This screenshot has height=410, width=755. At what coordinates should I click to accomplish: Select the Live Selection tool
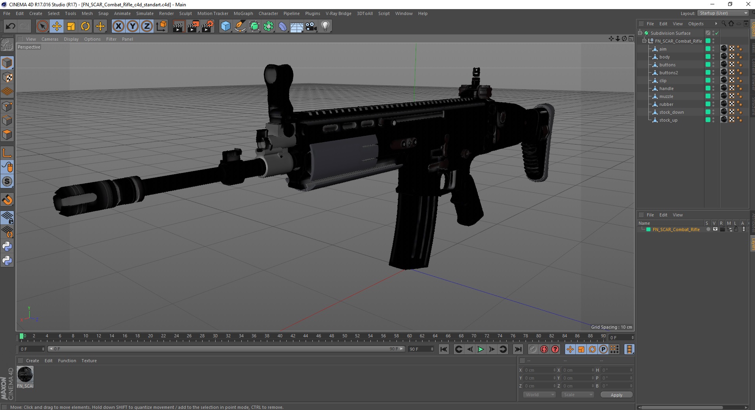42,26
